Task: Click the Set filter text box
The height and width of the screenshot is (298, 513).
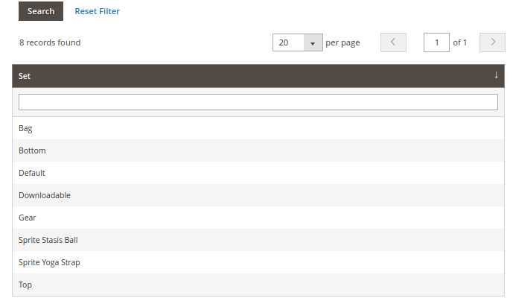Action: [x=258, y=102]
